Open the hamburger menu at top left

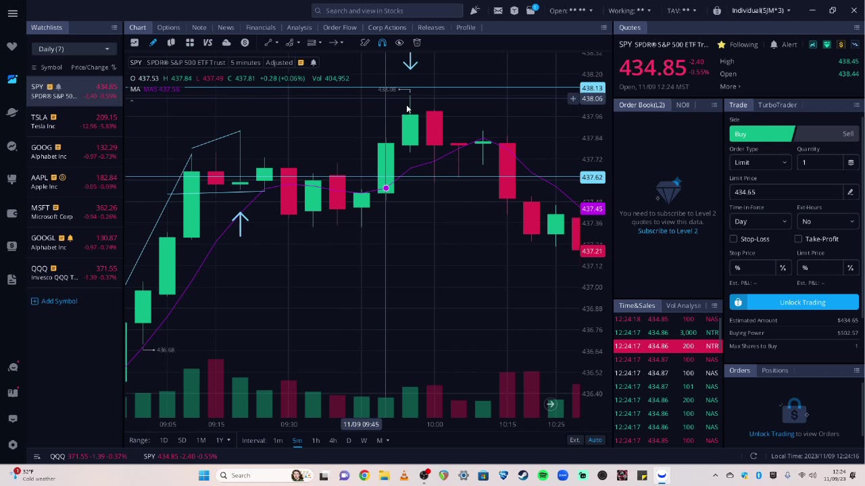12,13
